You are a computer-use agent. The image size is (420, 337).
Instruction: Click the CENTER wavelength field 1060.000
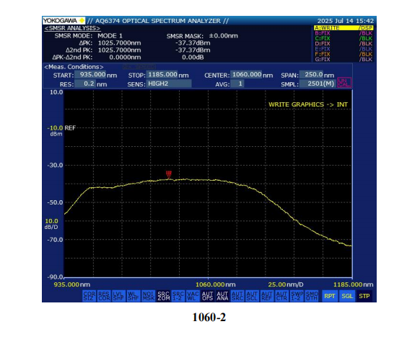click(x=246, y=75)
